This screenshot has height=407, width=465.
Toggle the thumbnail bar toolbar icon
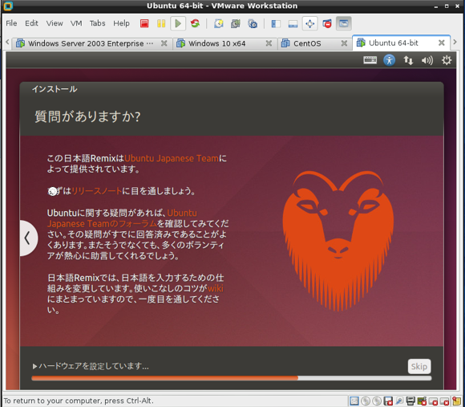pyautogui.click(x=293, y=23)
